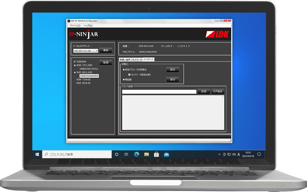Show hidden system tray icons
307x192 pixels.
[220, 154]
